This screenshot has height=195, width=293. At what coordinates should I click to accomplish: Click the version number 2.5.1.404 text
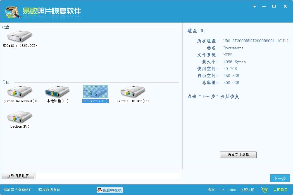point(227,190)
